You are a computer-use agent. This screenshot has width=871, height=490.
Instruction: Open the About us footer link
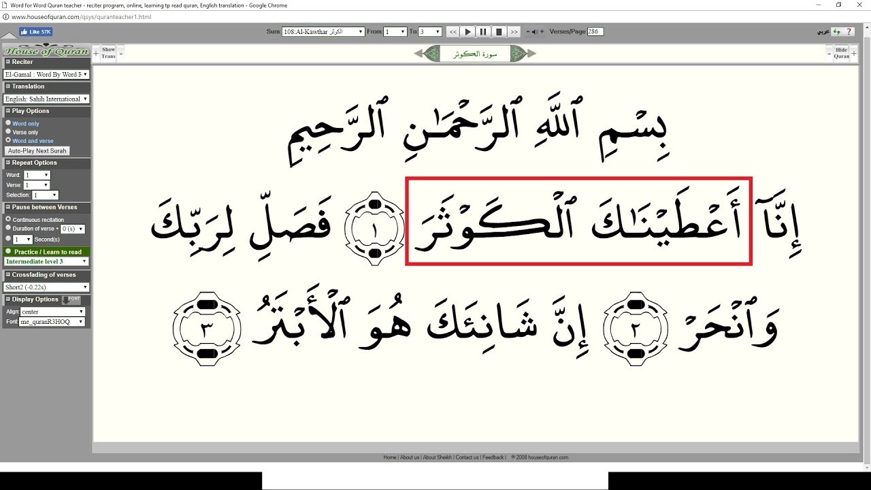410,457
